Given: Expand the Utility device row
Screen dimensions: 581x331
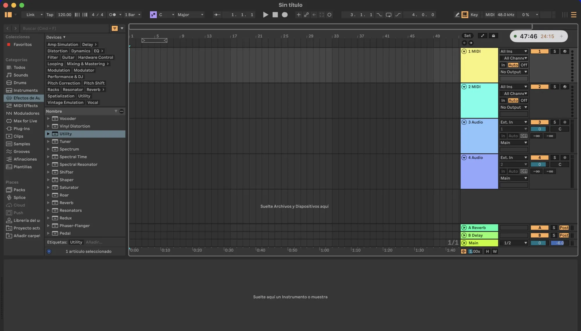Looking at the screenshot, I should coord(48,134).
